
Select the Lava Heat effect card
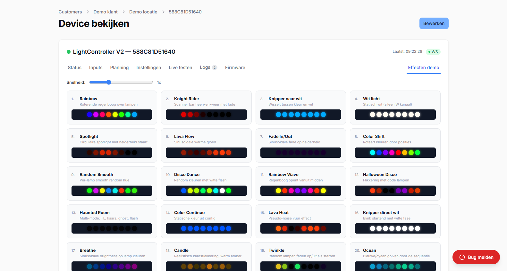(x=300, y=215)
